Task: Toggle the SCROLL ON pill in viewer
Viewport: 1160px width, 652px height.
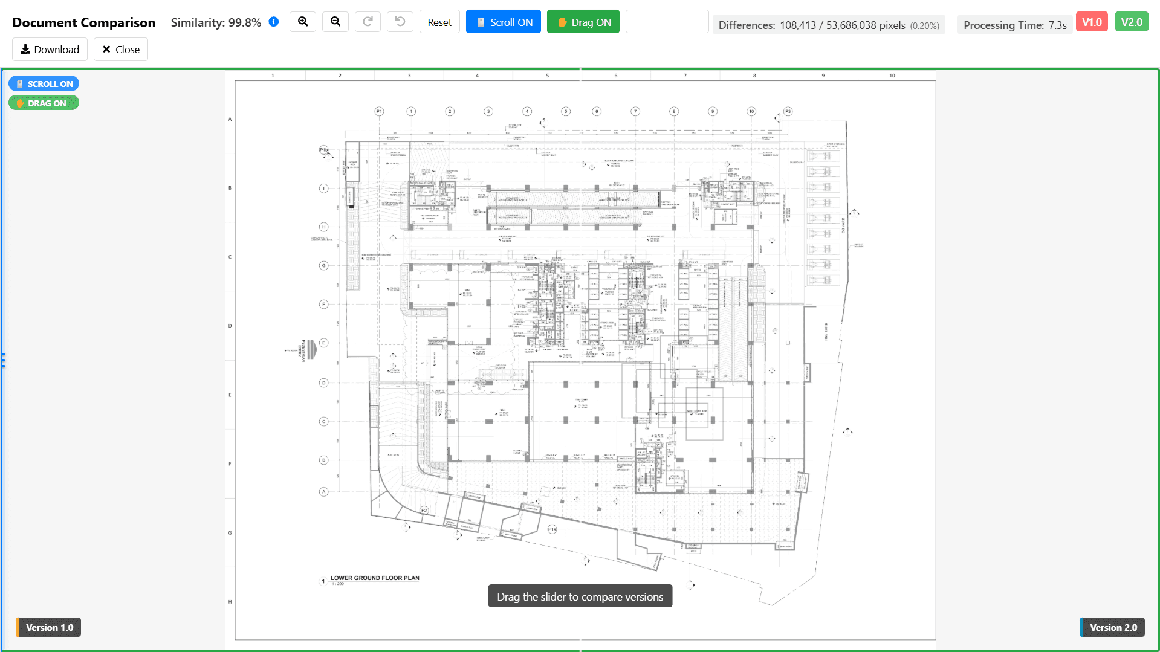Action: [x=44, y=84]
